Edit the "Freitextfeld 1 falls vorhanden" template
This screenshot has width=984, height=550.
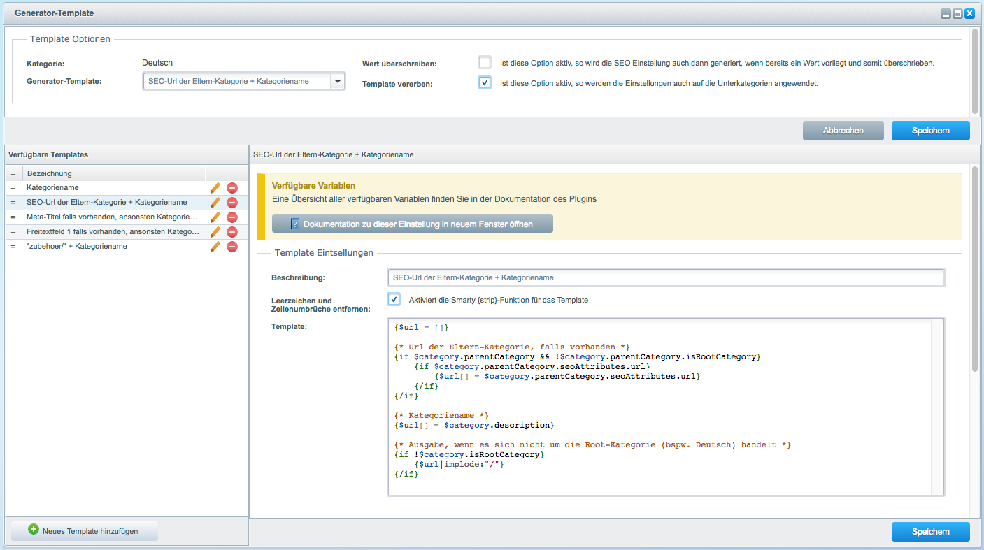click(215, 232)
